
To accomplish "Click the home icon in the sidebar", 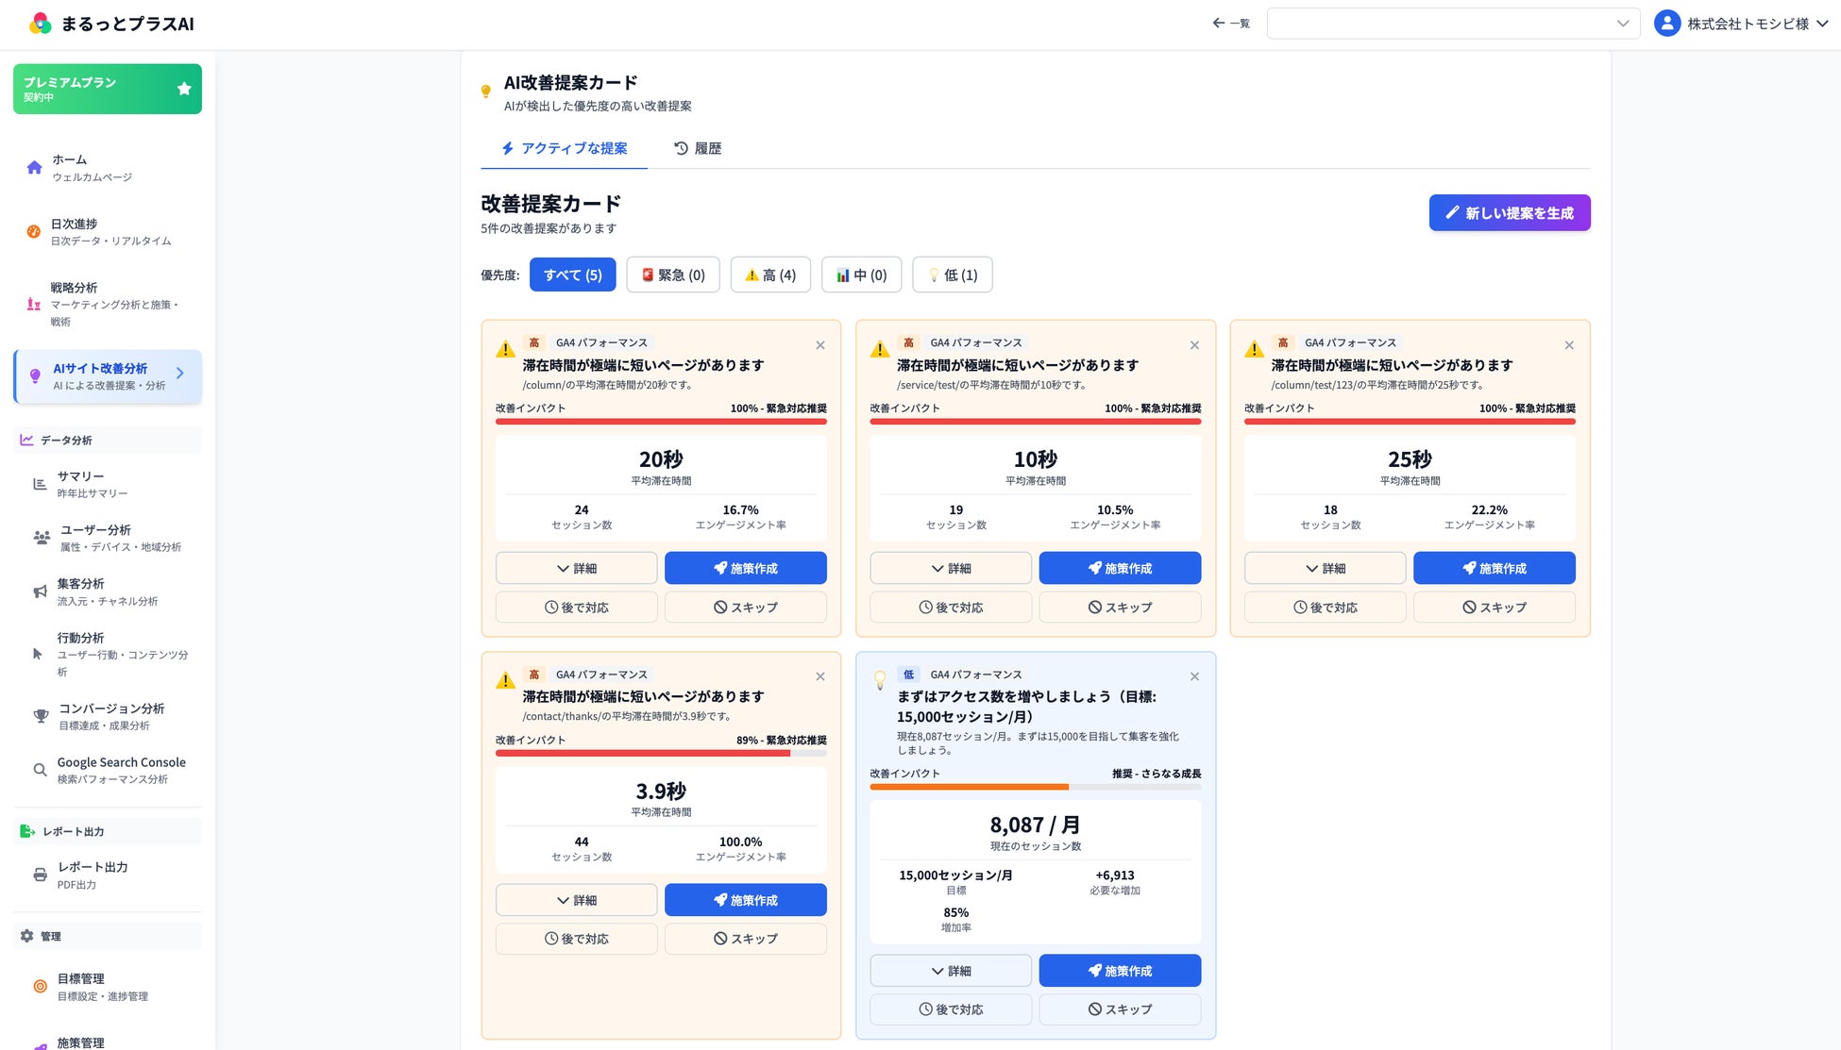I will pyautogui.click(x=35, y=168).
